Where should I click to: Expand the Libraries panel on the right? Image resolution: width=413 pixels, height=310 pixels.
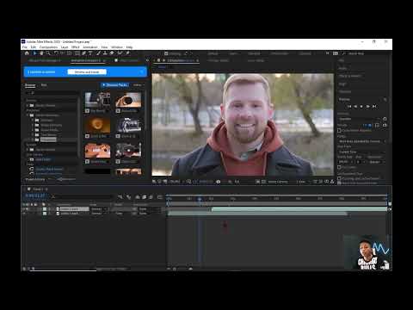(344, 91)
